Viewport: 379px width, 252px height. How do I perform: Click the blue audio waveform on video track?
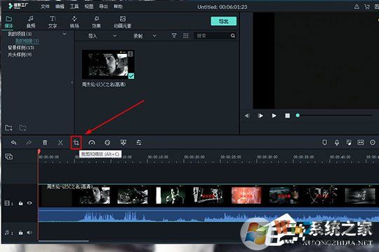tap(208, 216)
